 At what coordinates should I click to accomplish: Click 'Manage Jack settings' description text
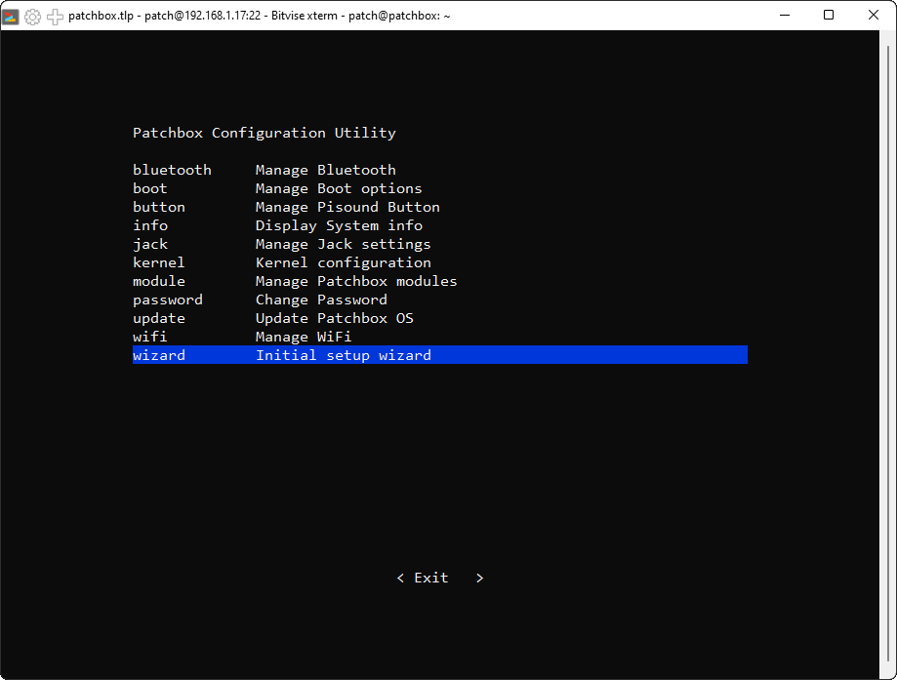[x=344, y=244]
